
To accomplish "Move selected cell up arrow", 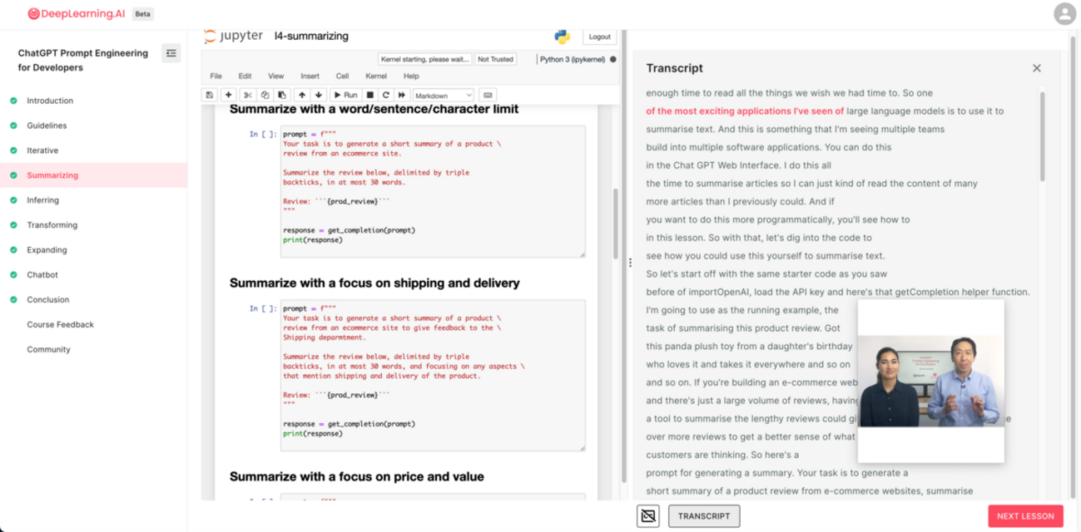I will tap(301, 95).
